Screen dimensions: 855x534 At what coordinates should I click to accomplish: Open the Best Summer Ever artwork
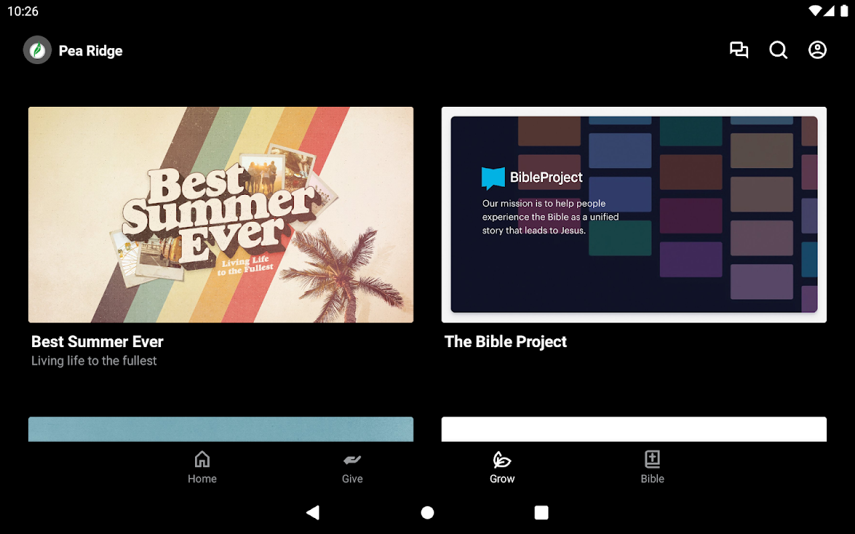pos(221,215)
